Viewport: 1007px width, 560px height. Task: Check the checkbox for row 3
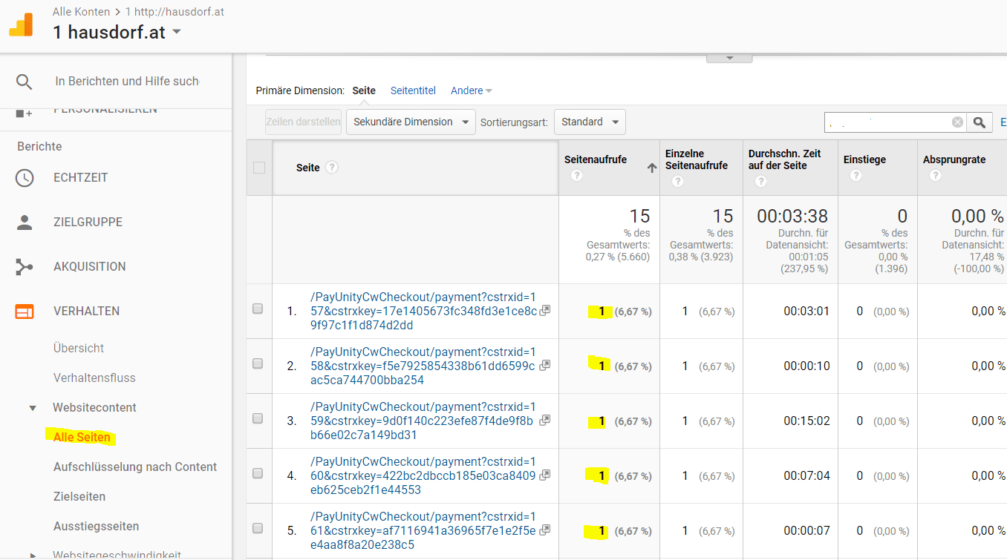point(258,418)
